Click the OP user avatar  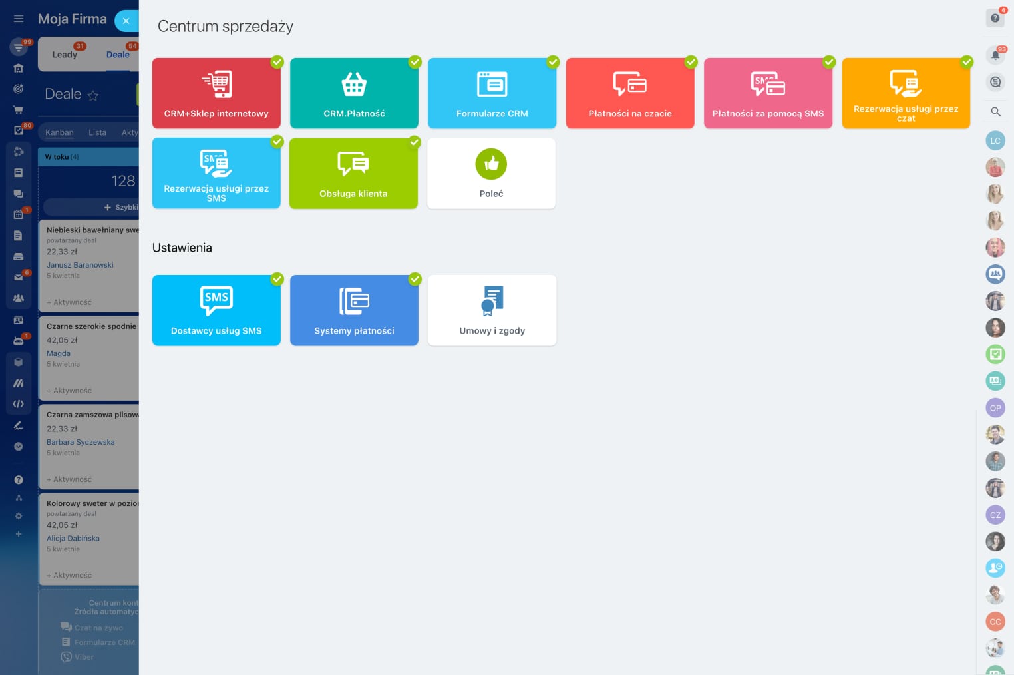(995, 408)
